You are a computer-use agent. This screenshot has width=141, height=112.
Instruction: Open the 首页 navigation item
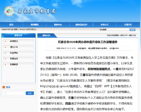[12, 25]
